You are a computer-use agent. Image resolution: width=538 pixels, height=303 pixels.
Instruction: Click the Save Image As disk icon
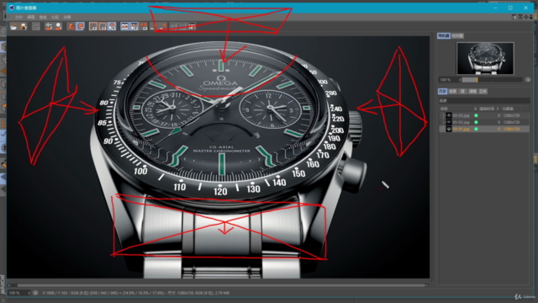tap(24, 26)
